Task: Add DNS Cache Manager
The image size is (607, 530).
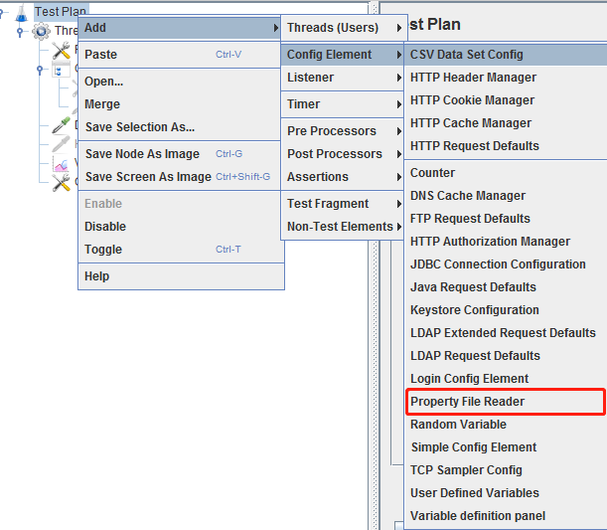Action: [506, 196]
